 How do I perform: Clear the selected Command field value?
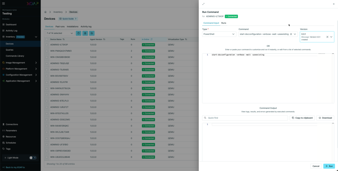(x=291, y=34)
